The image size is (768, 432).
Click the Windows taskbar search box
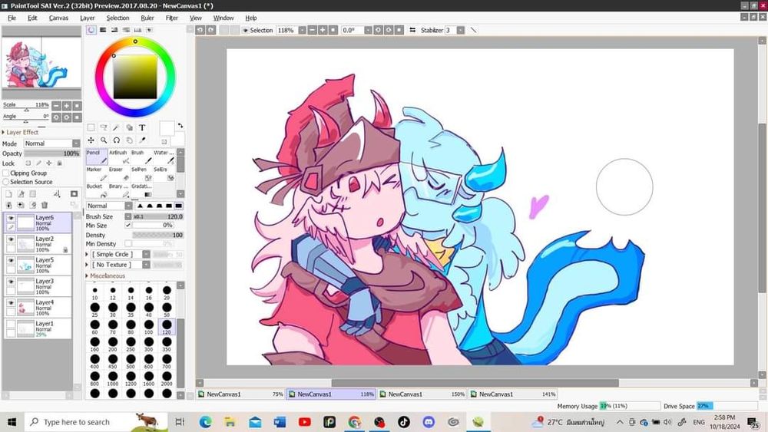[96, 422]
